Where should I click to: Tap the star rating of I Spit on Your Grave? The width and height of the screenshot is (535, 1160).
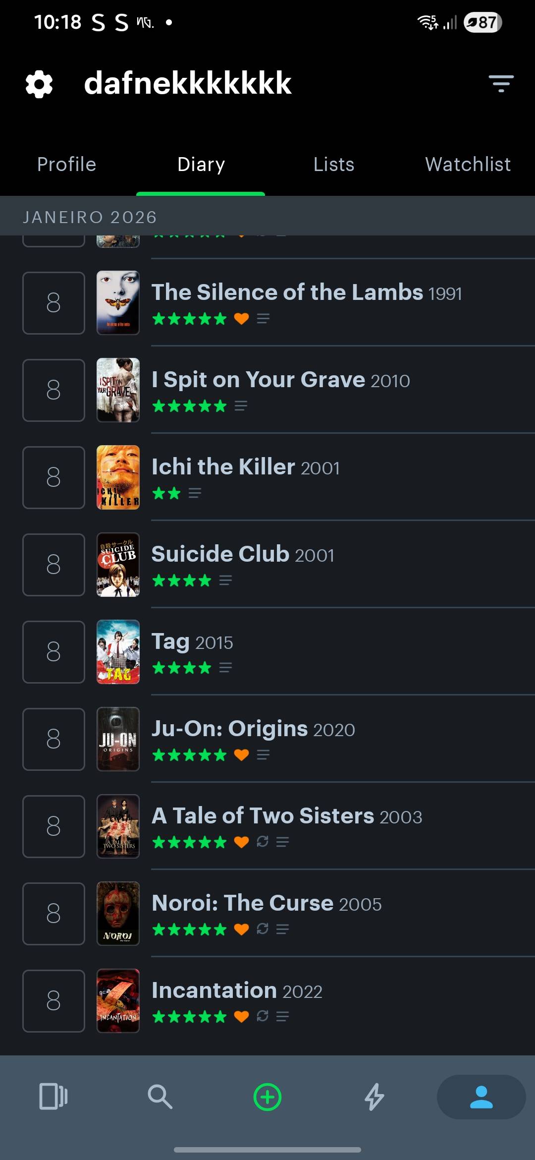coord(190,406)
